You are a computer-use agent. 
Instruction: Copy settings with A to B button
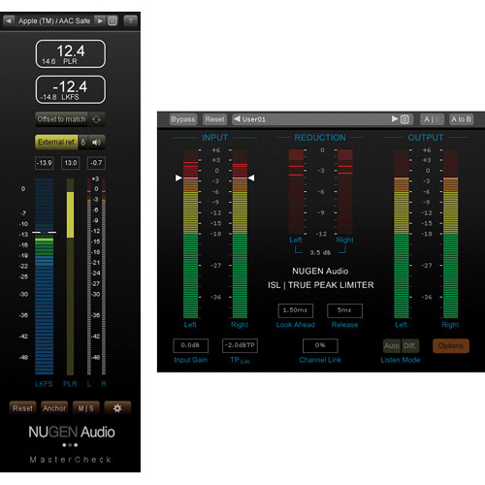(462, 119)
